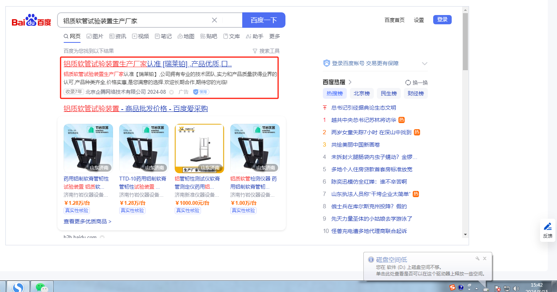Open the ad's dropdown arrow beside 2024-08
Image resolution: width=557 pixels, height=292 pixels.
click(172, 92)
